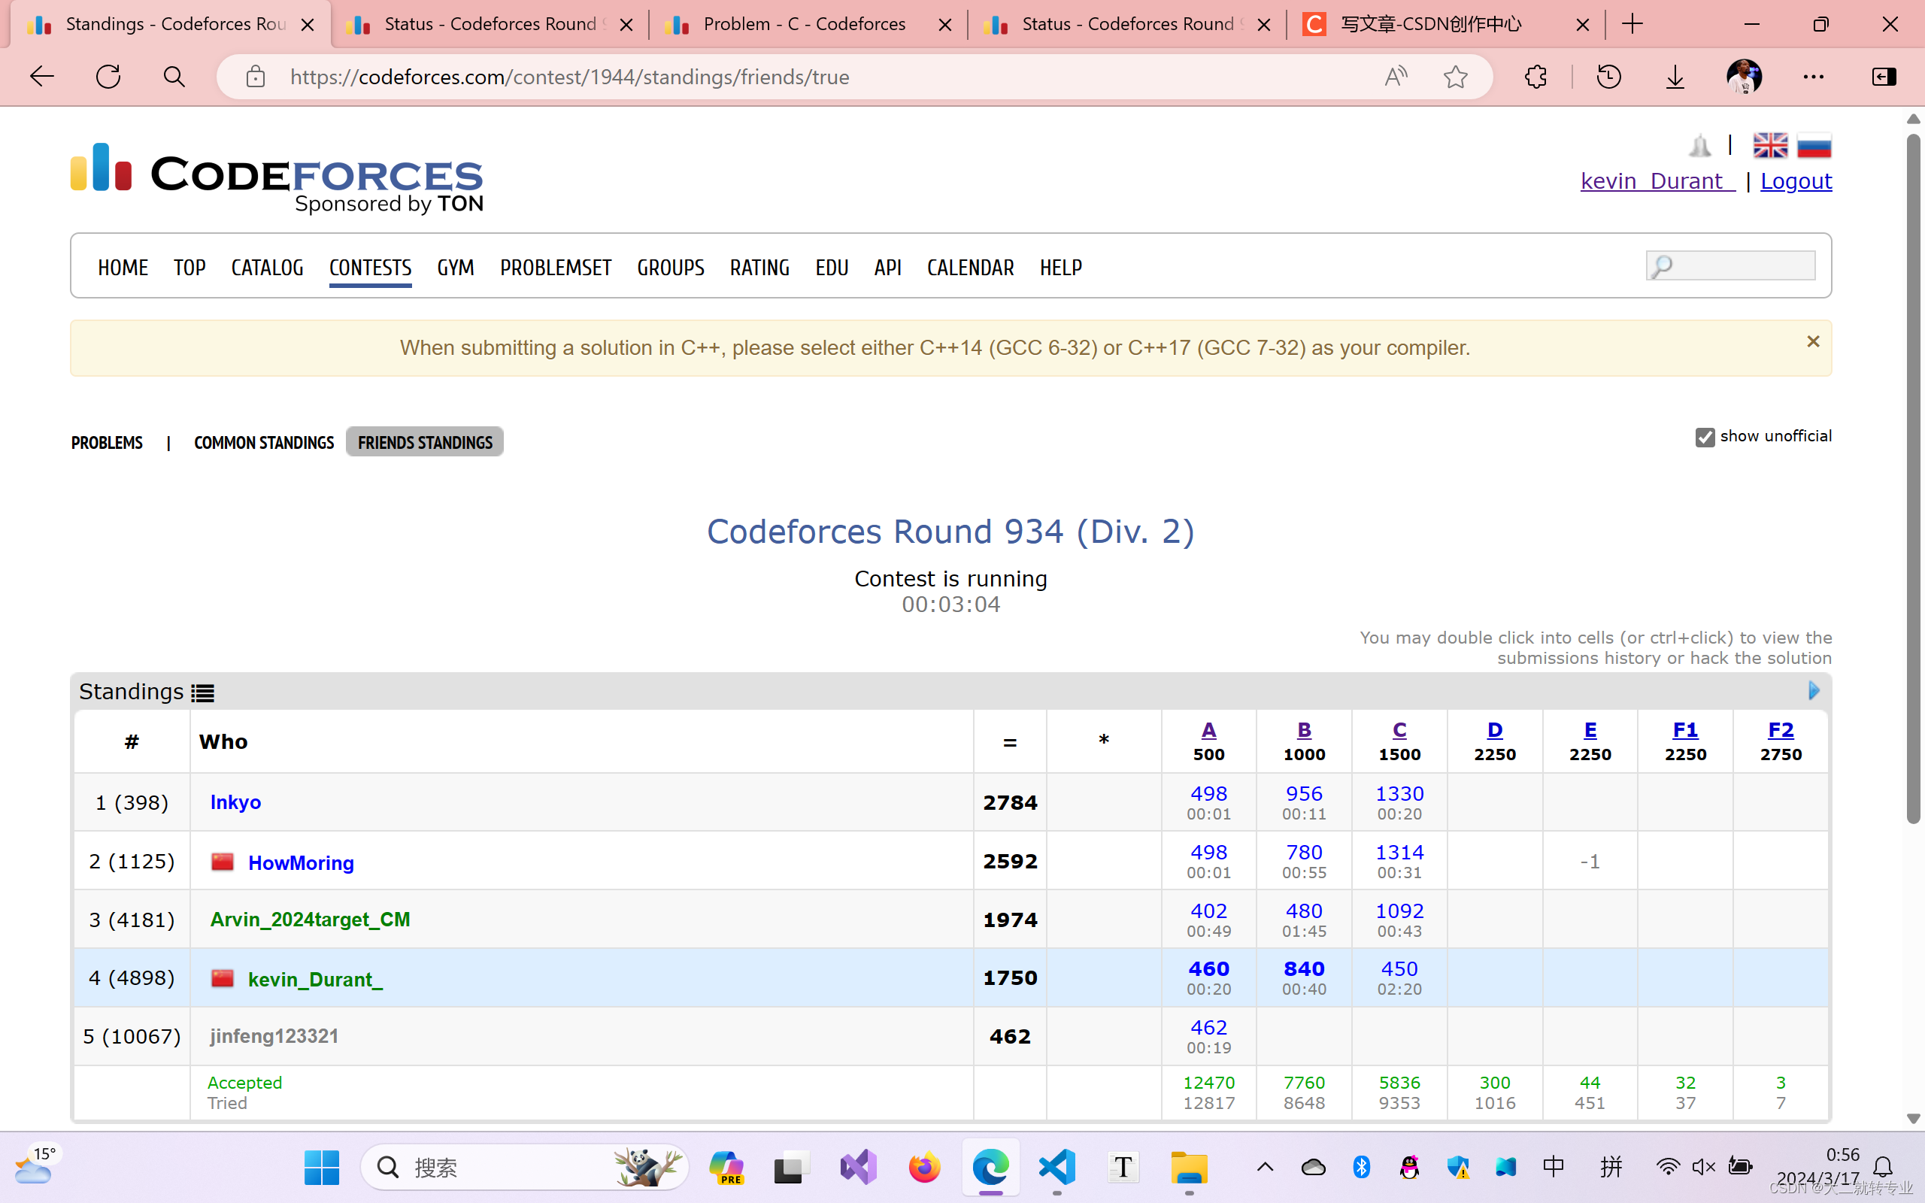Refresh the page with the reload icon
Screen dimensions: 1925x1203
pyautogui.click(x=108, y=77)
